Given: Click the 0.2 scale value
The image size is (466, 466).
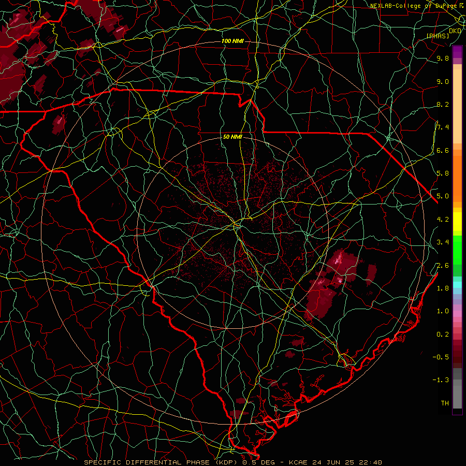Looking at the screenshot, I should [443, 334].
